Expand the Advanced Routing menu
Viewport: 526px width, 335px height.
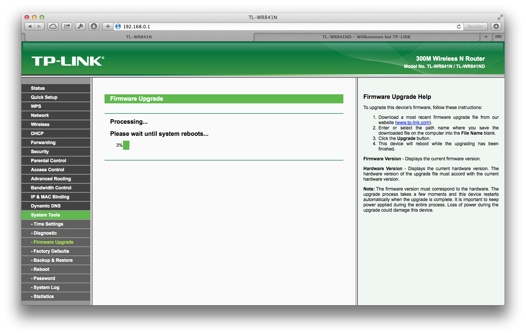[x=56, y=179]
